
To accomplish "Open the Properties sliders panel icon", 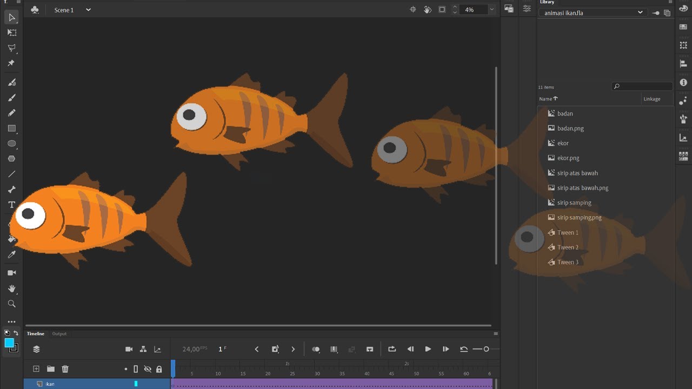I will 527,9.
